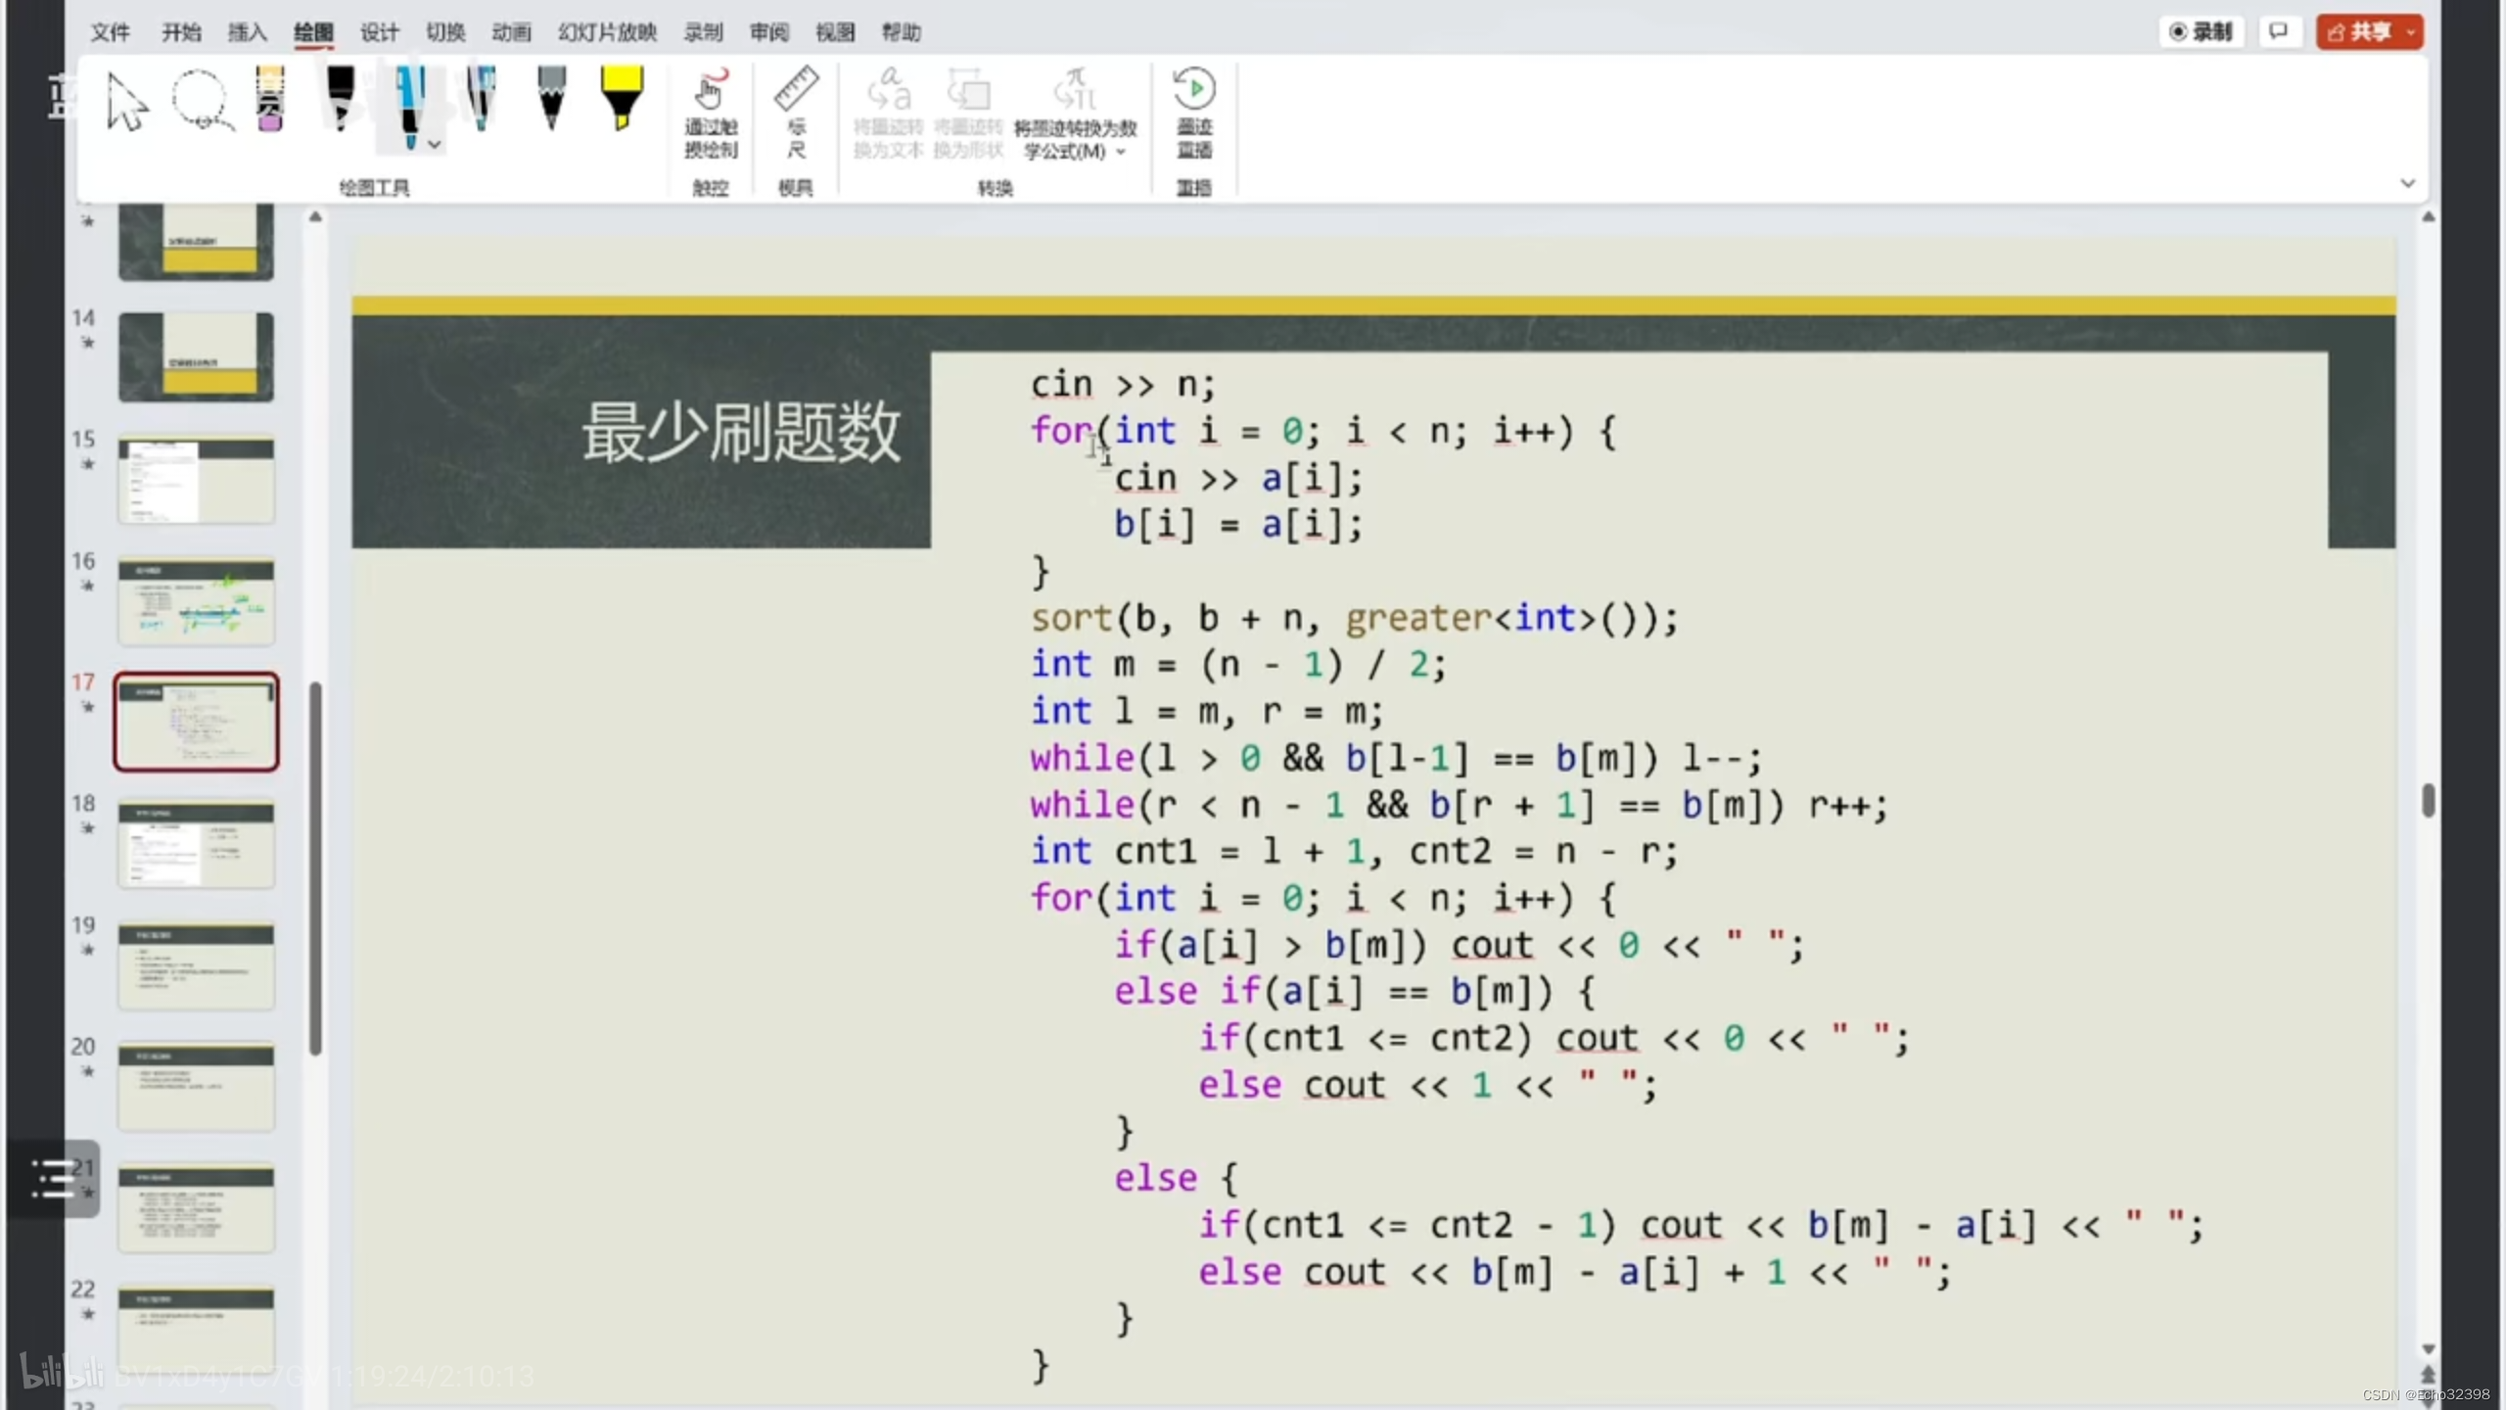2506x1410 pixels.
Task: Select slide 21 thumbnail
Action: click(196, 1207)
